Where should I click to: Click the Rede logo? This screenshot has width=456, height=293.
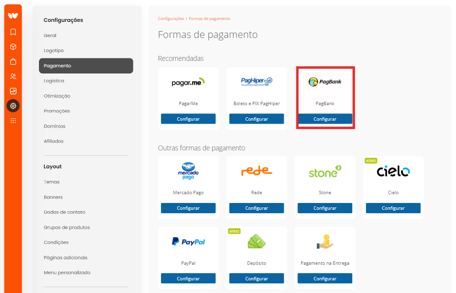click(x=256, y=171)
